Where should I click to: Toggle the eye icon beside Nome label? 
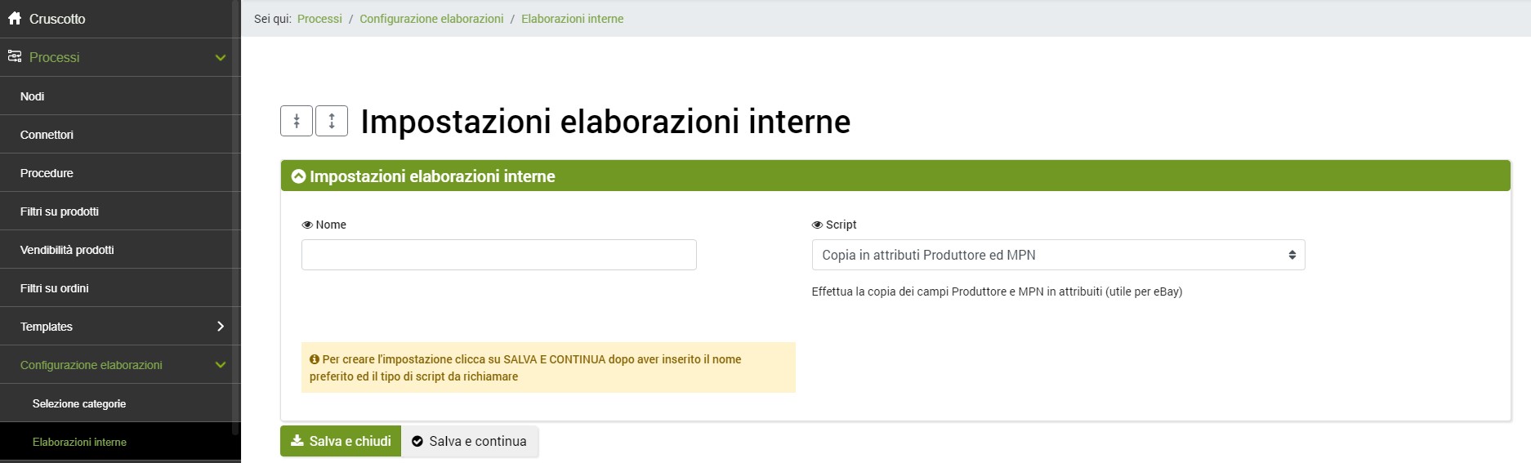coord(307,225)
